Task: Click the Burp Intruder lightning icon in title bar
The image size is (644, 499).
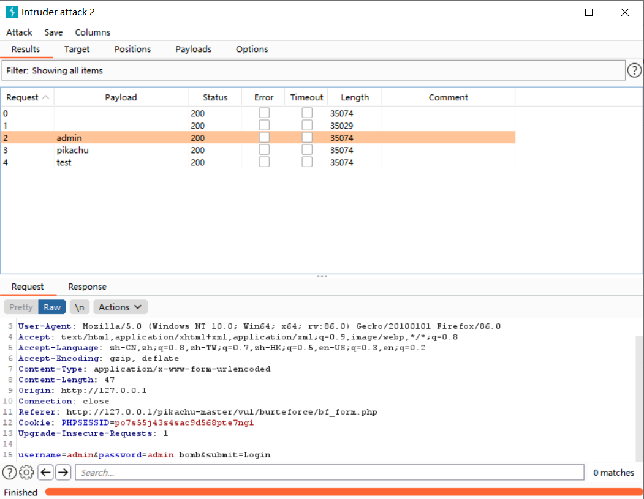Action: [12, 12]
